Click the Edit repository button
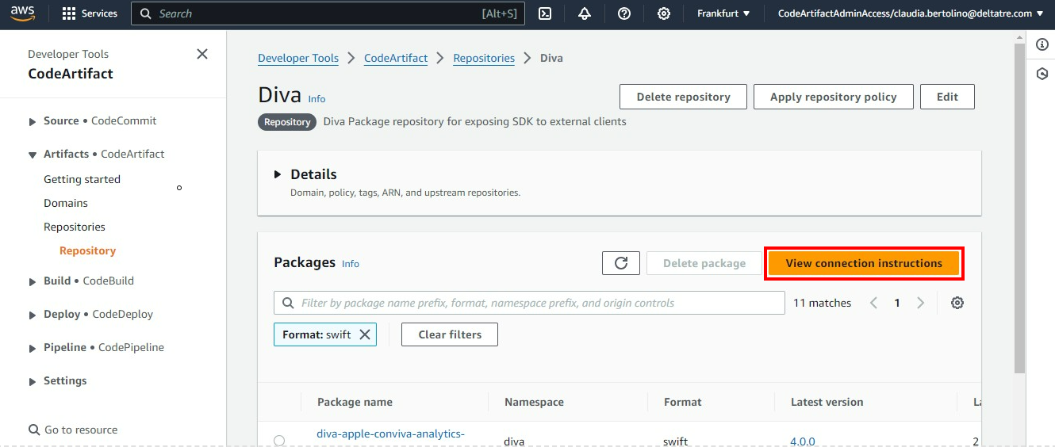The width and height of the screenshot is (1055, 447). click(947, 97)
